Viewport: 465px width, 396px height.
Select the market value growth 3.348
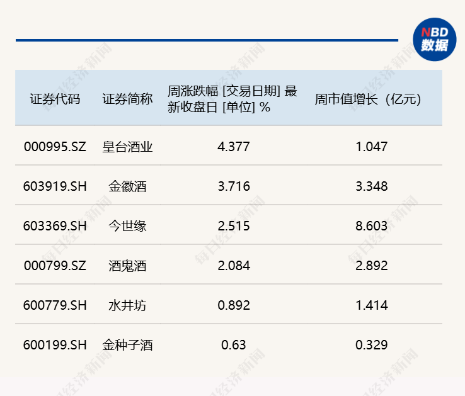tap(372, 186)
